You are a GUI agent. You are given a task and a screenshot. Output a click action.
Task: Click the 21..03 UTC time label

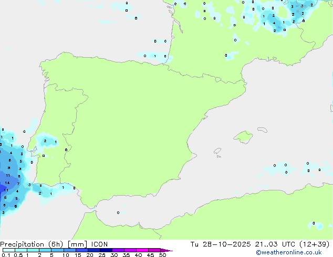275,244
